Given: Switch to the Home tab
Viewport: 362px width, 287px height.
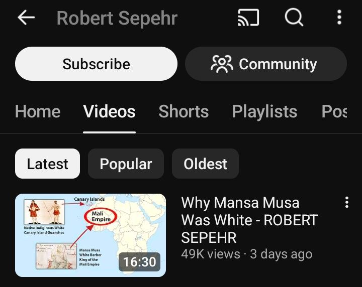Looking at the screenshot, I should coord(38,111).
